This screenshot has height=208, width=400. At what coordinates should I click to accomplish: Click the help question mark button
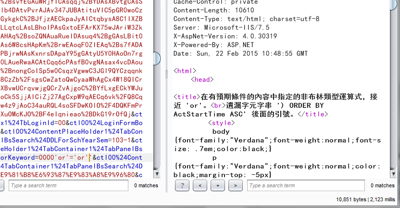coord(182,185)
